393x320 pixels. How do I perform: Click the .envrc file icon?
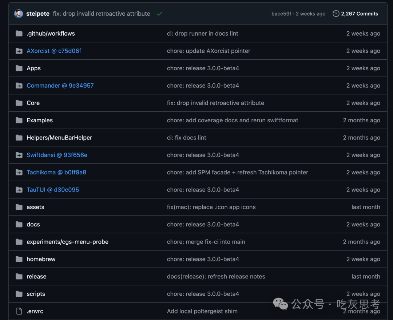coord(19,311)
